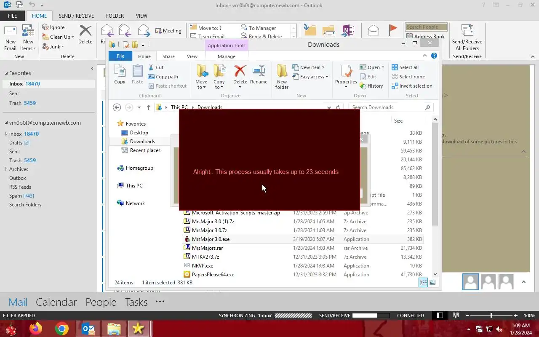Click New Email in Outlook ribbon

tap(10, 38)
